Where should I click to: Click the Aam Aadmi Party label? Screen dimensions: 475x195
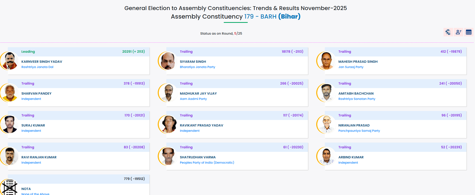[x=193, y=99]
